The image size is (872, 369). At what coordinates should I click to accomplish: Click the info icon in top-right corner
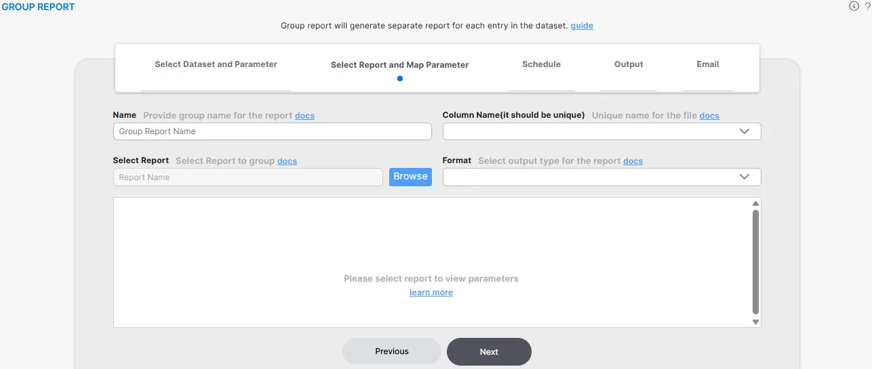854,6
